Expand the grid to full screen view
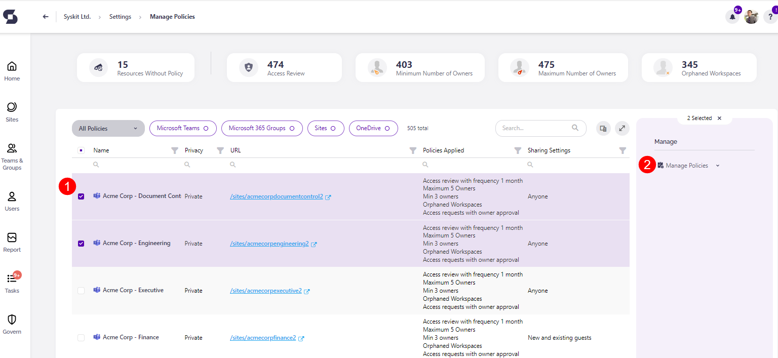The width and height of the screenshot is (778, 358). [622, 128]
